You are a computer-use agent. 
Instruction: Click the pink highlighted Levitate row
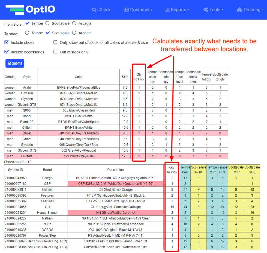coord(79,156)
